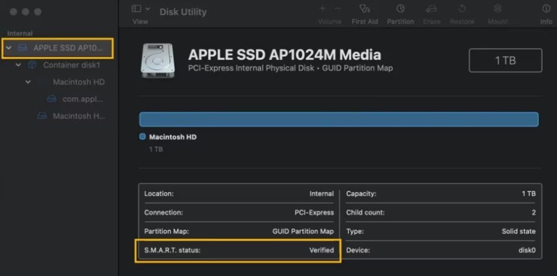Click the Child count value 2
The image size is (557, 276).
[534, 212]
